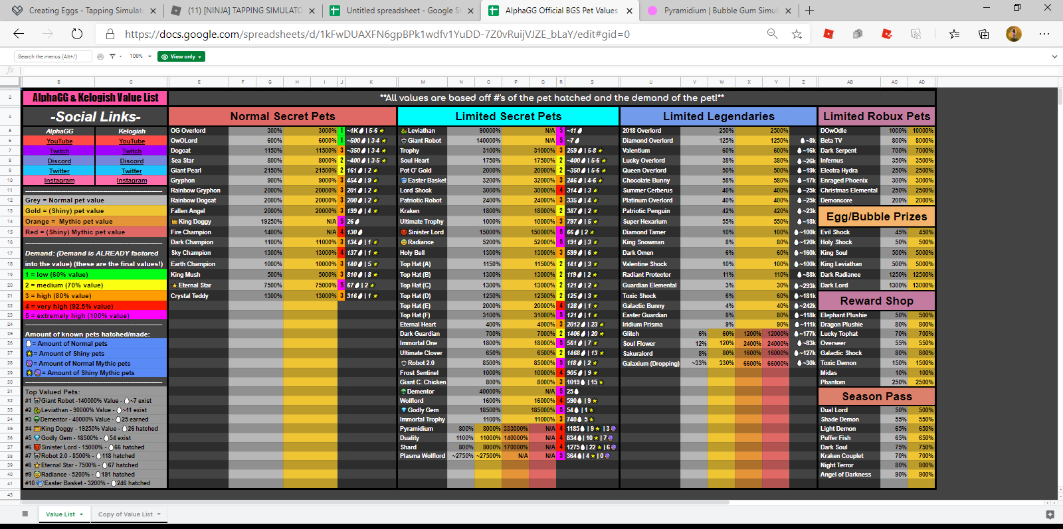Open the View only dropdown

point(181,56)
